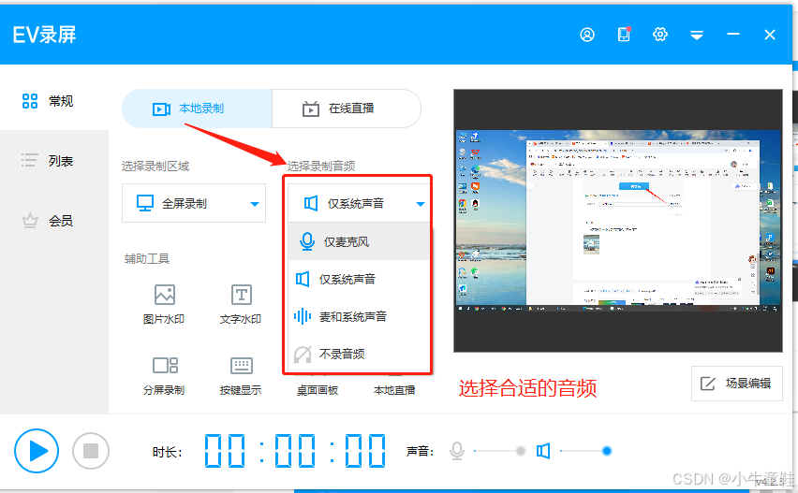Open the 列表 sidebar section
The width and height of the screenshot is (798, 493).
(x=48, y=161)
